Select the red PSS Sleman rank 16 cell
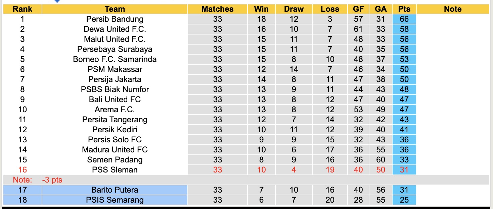 tap(23, 170)
